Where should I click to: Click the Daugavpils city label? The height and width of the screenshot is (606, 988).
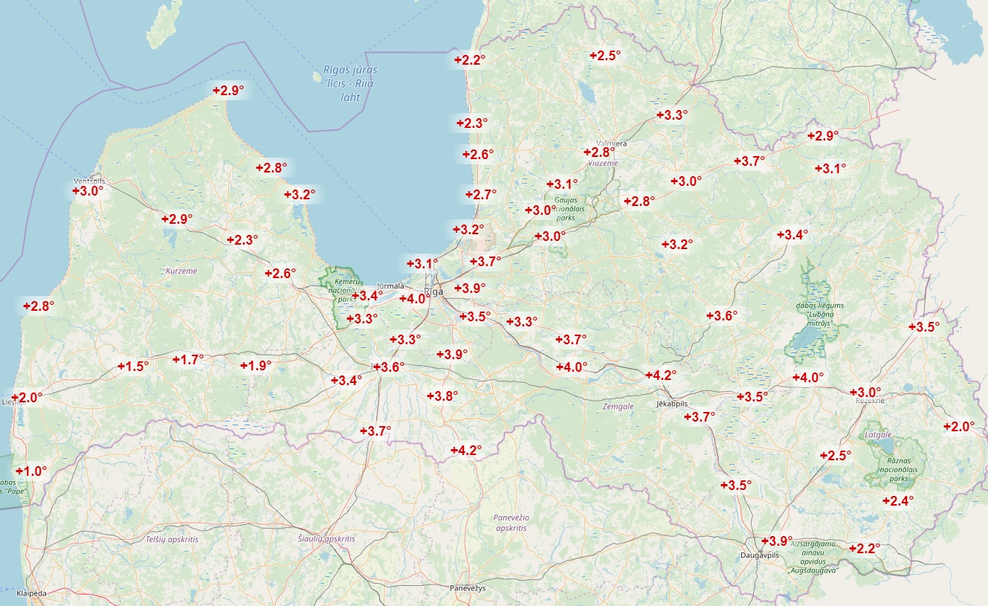(759, 555)
